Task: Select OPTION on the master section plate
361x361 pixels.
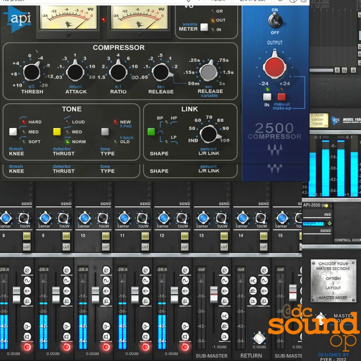Action: 333,279
